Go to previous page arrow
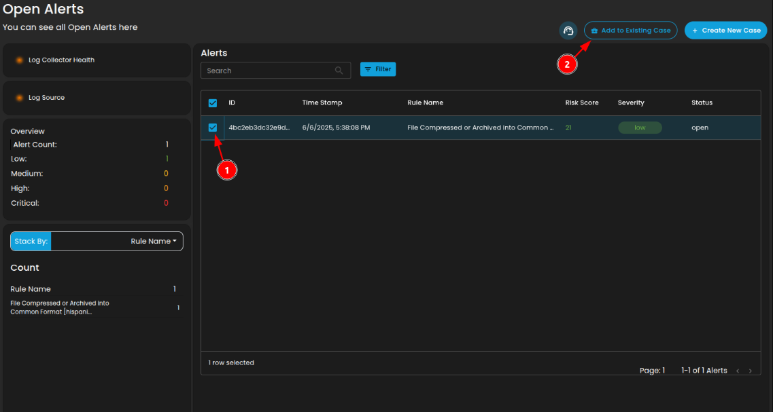The height and width of the screenshot is (412, 773). tap(738, 371)
